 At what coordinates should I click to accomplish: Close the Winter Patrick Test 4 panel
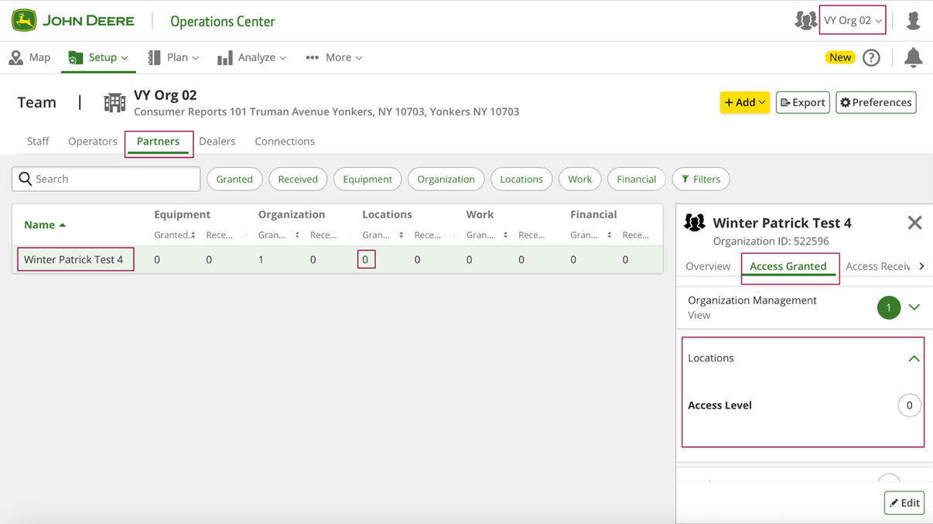(914, 223)
